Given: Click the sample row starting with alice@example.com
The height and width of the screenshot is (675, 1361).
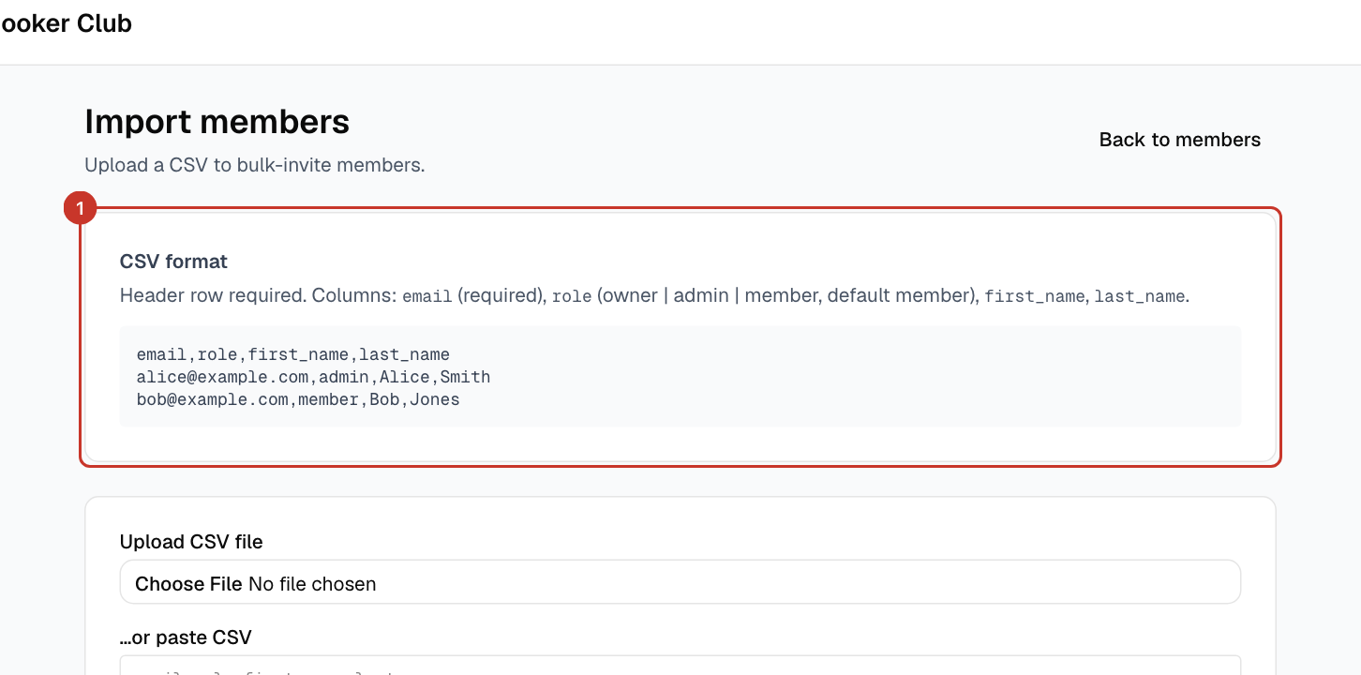Looking at the screenshot, I should point(314,377).
